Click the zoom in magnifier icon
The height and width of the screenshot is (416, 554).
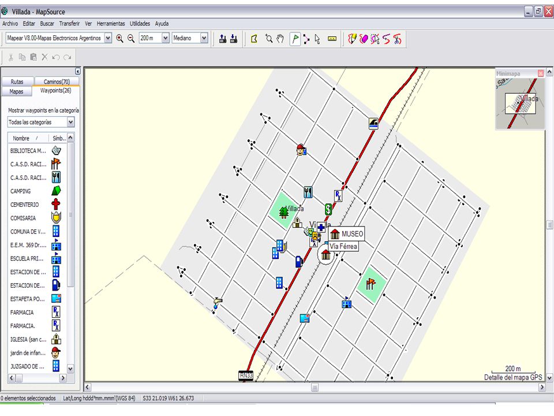tap(120, 39)
